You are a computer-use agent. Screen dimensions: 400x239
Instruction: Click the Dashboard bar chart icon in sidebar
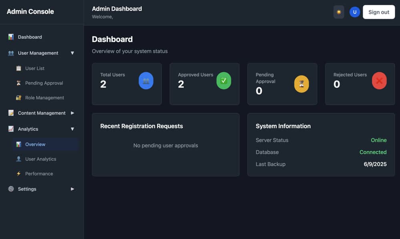click(11, 37)
